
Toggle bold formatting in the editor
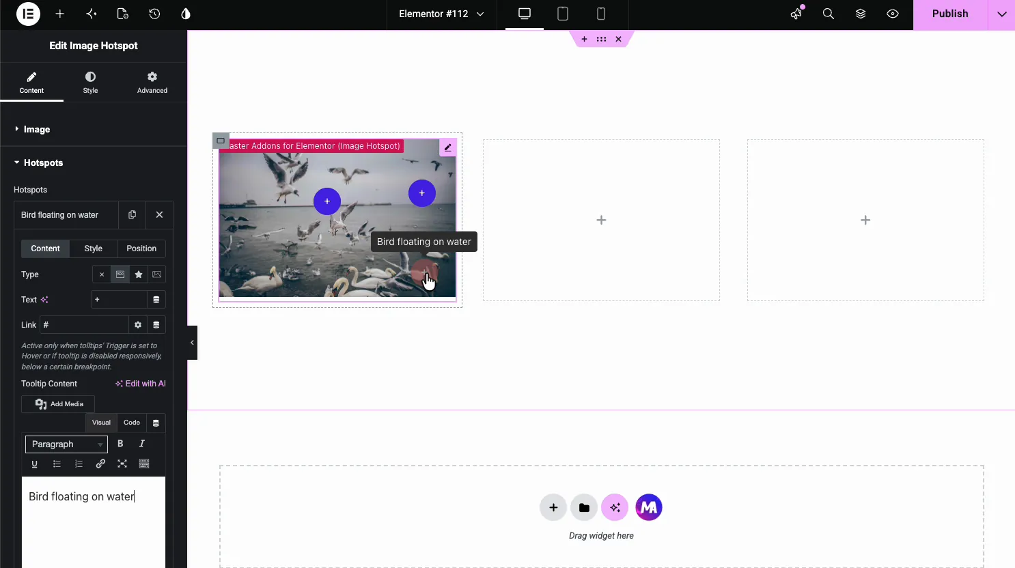120,444
